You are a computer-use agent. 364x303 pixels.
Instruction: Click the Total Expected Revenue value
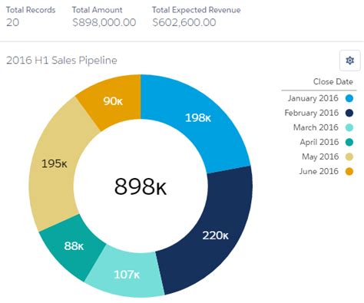pos(184,22)
